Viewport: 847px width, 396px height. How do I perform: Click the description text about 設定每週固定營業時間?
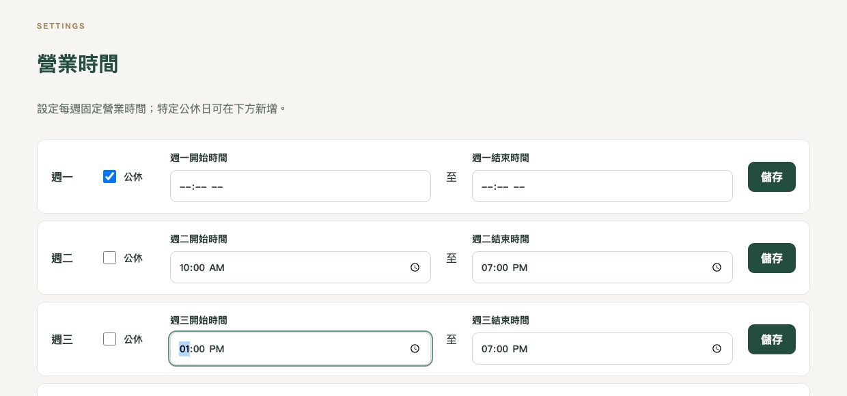pyautogui.click(x=161, y=109)
